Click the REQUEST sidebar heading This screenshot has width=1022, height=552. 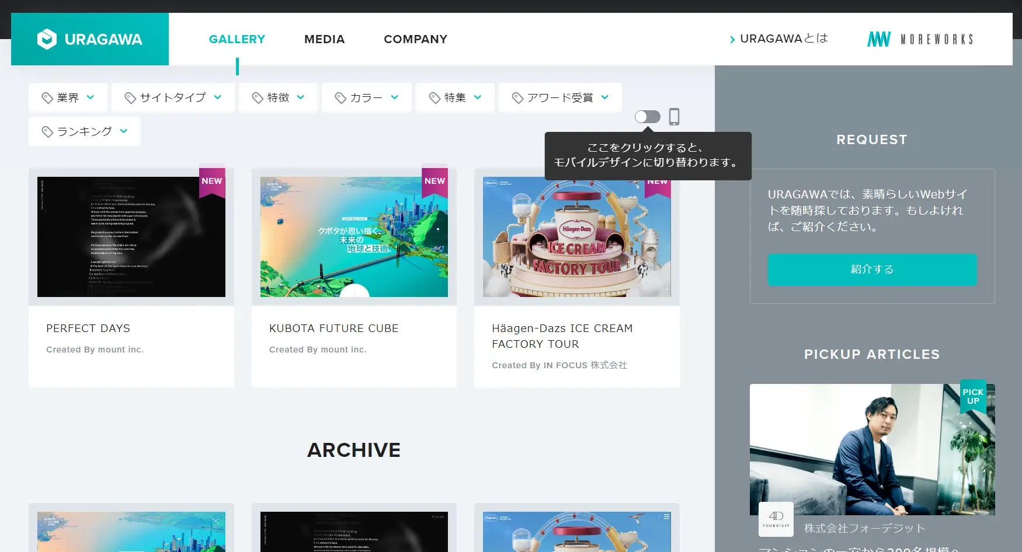pos(872,140)
